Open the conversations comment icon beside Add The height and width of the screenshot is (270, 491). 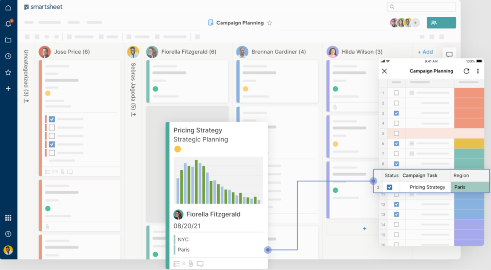coord(449,54)
